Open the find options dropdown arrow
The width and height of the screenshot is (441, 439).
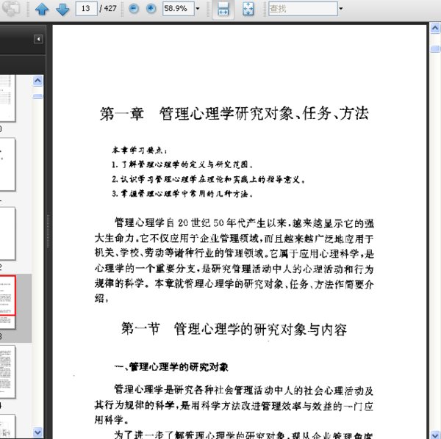[x=340, y=8]
